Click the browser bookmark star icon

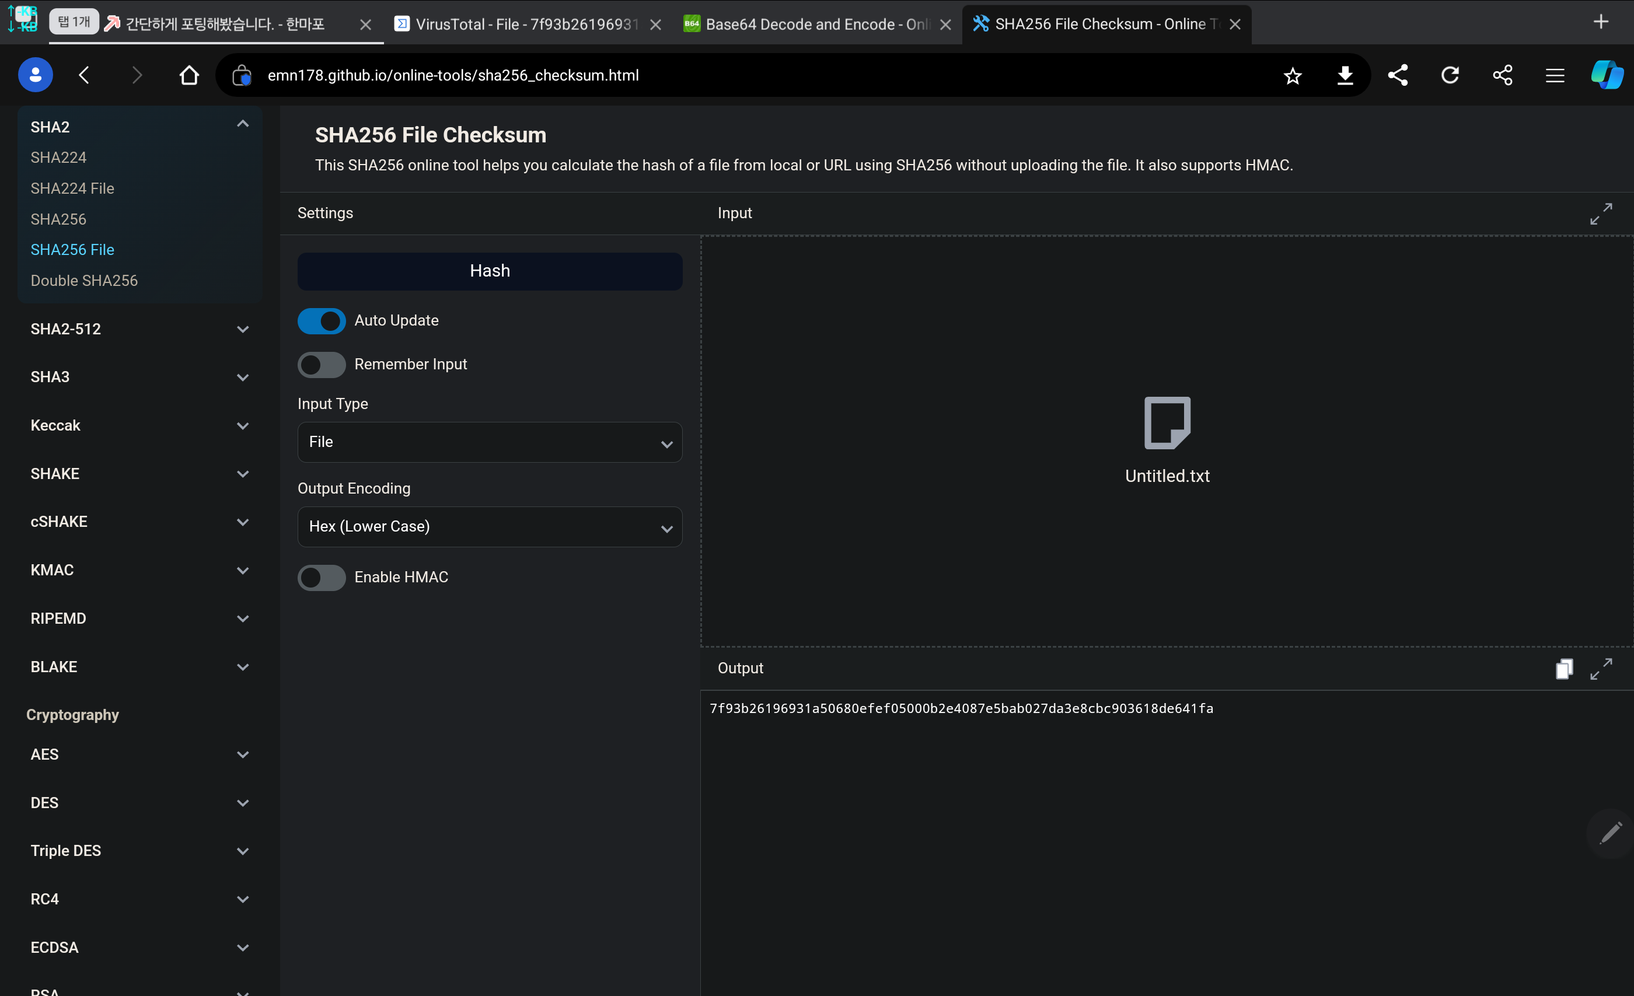pyautogui.click(x=1293, y=76)
